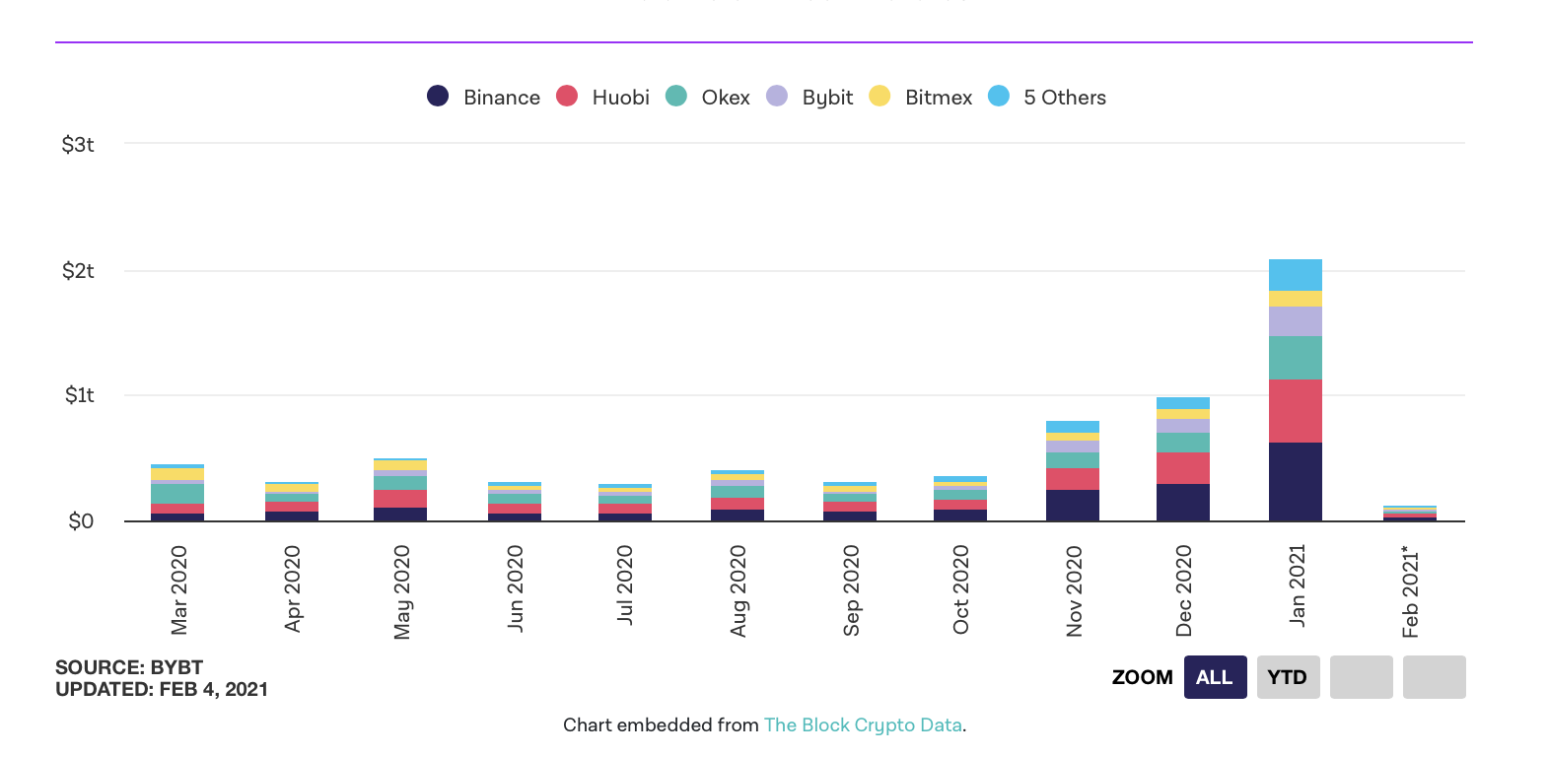Image resolution: width=1548 pixels, height=757 pixels.
Task: Click the 5 Others blue legend circle
Action: pyautogui.click(x=999, y=96)
